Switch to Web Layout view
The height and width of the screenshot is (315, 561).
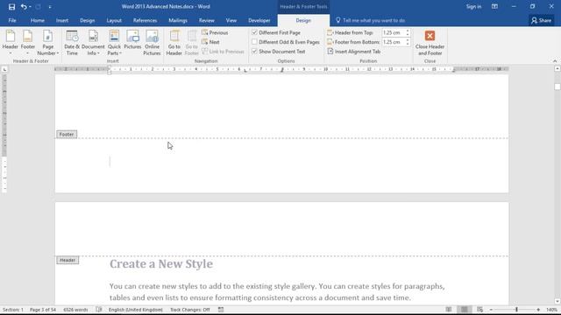(479, 310)
